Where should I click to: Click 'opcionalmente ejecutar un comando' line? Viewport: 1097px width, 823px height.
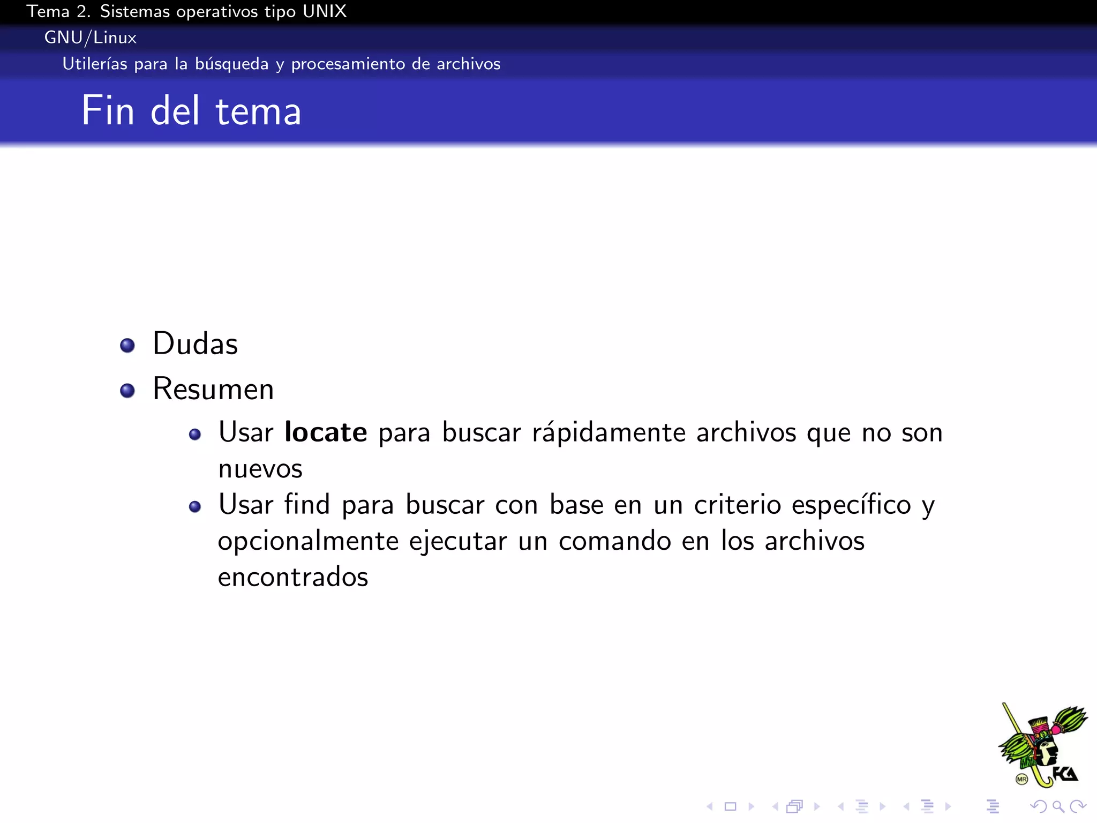tap(541, 541)
